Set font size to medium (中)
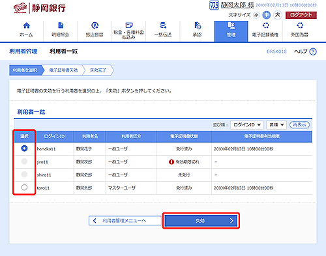This screenshot has height=256, width=326. [x=267, y=15]
